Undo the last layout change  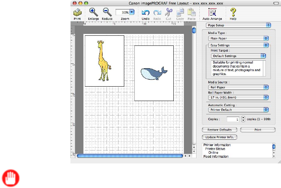pos(146,13)
